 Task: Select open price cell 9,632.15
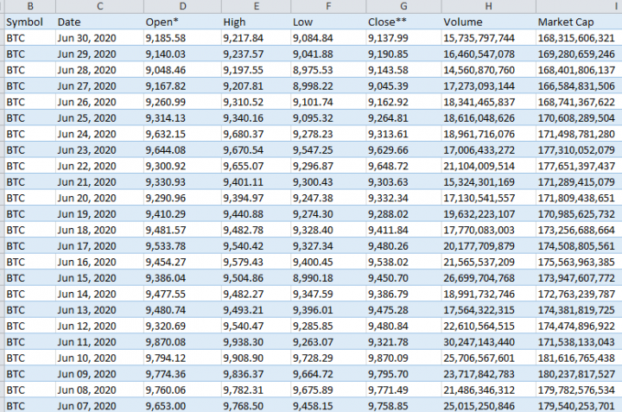pos(182,134)
